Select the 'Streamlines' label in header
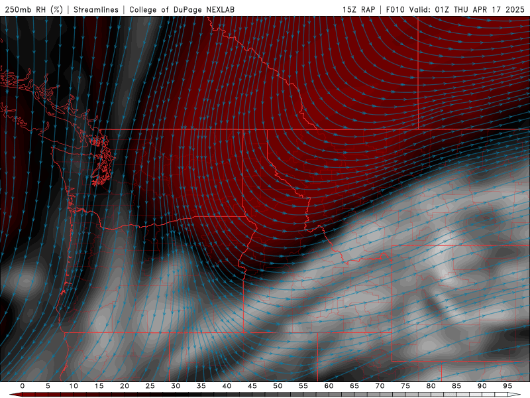 point(96,9)
